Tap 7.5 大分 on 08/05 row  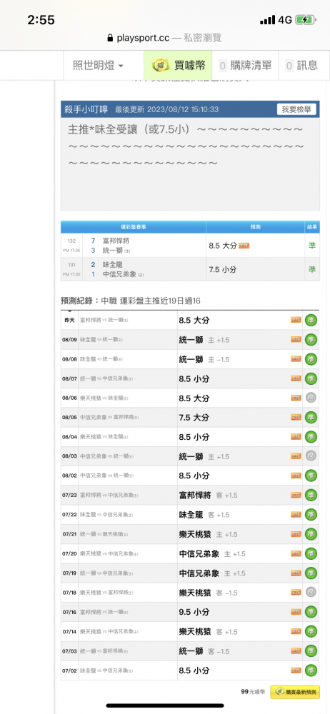[194, 418]
